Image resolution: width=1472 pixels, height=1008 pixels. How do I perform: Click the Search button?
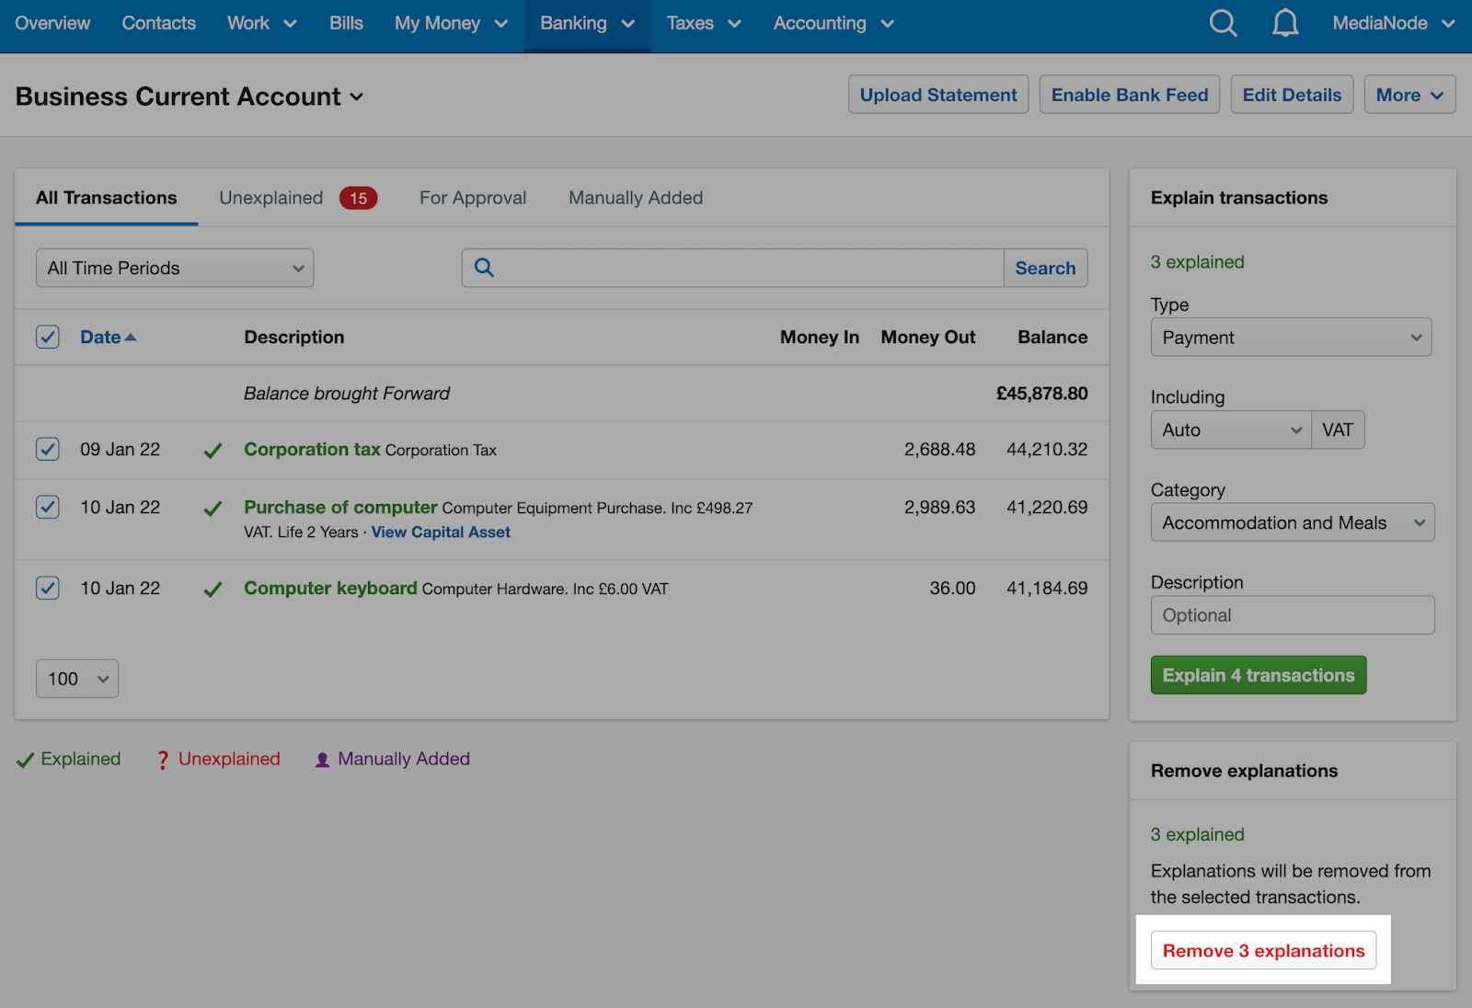[1045, 268]
